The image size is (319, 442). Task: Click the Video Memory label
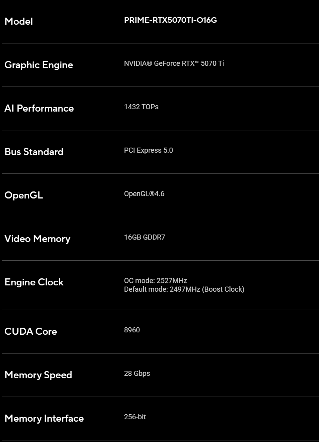38,239
